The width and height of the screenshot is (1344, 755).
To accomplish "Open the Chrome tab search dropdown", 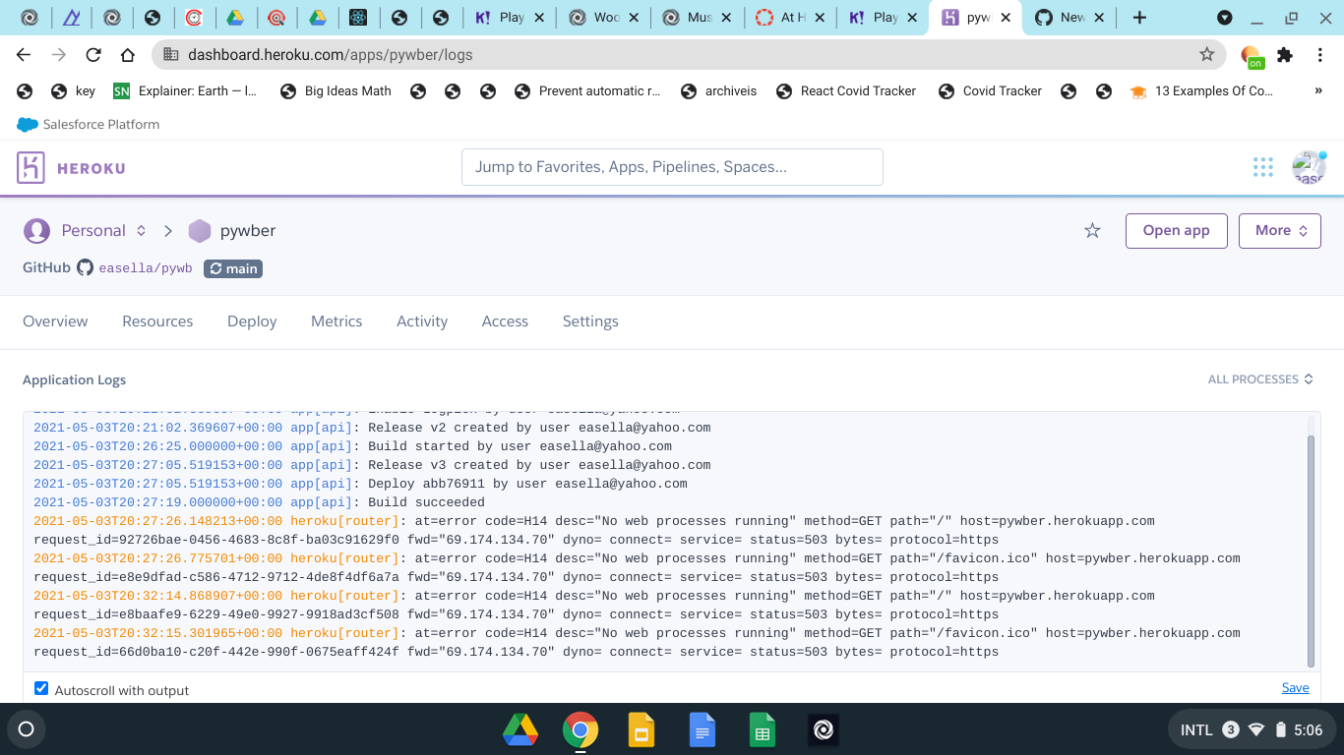I will click(x=1225, y=18).
